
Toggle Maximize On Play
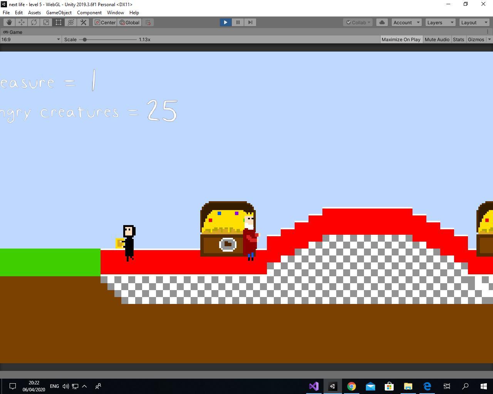(401, 39)
